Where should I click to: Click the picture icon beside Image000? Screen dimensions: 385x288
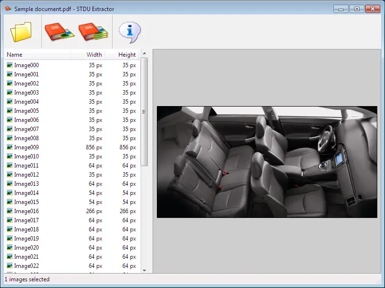click(10, 65)
